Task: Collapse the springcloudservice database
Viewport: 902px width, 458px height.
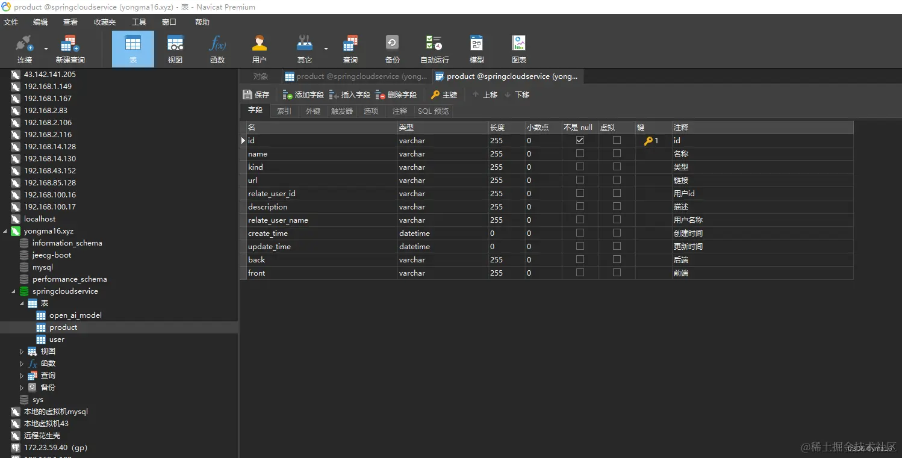Action: [14, 291]
